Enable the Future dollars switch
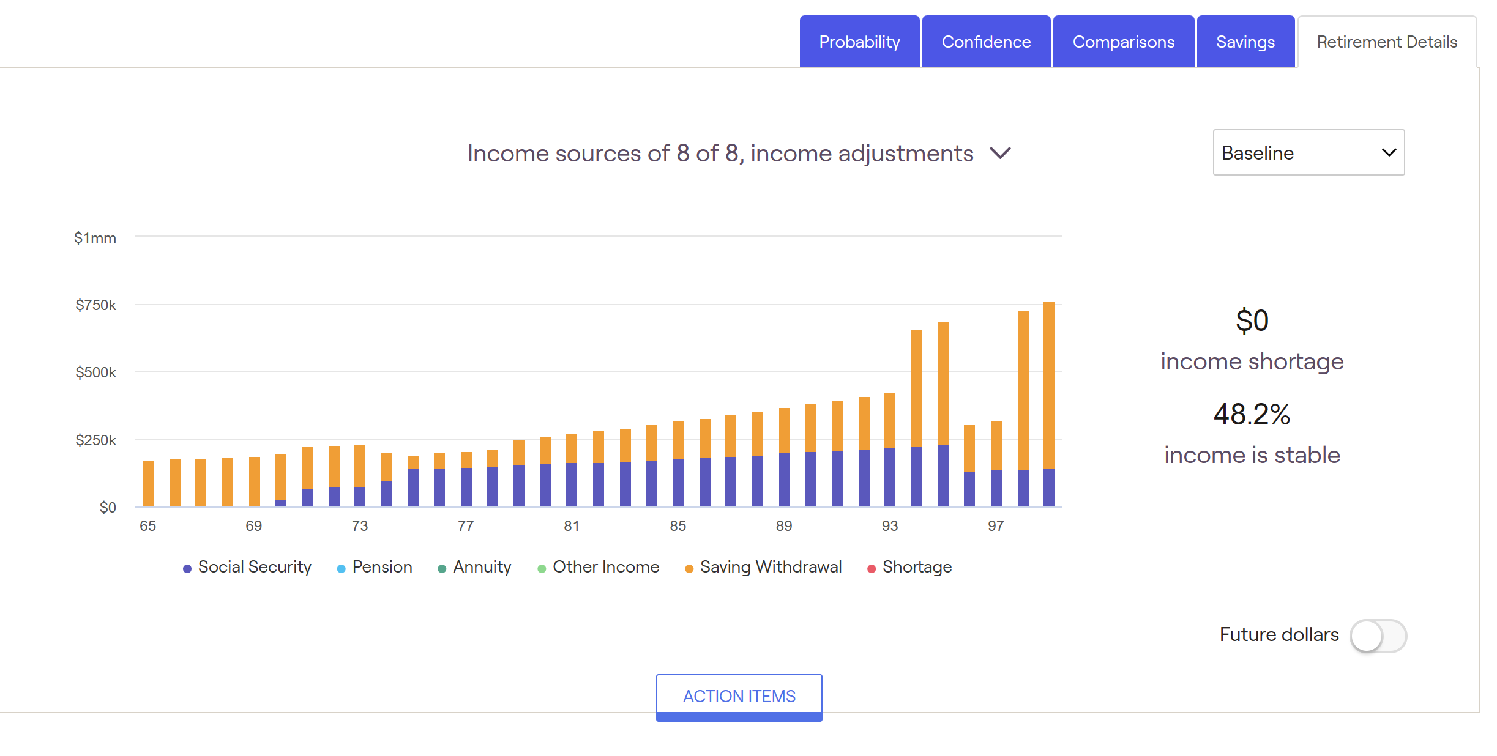The height and width of the screenshot is (756, 1497). pos(1378,636)
